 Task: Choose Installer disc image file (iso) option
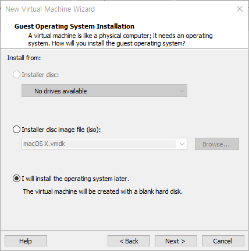coord(16,130)
